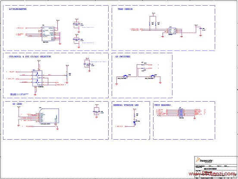The width and height of the screenshot is (238, 179).
Task: Select the SD CARD section heading
Action: [x=17, y=104]
